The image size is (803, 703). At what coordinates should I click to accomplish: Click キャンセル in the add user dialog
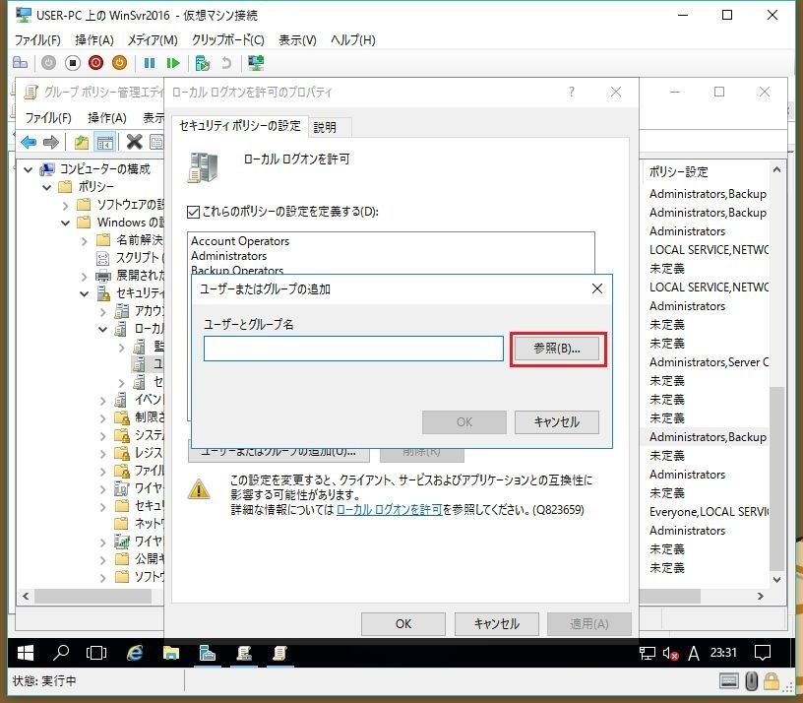tap(556, 422)
